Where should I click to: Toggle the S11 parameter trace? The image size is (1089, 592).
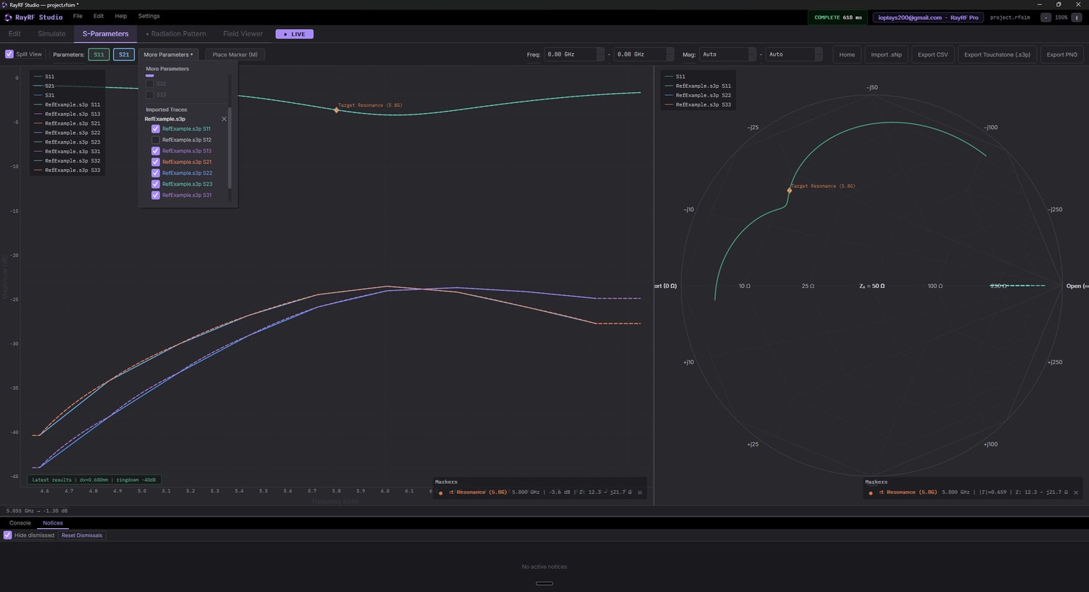click(99, 54)
